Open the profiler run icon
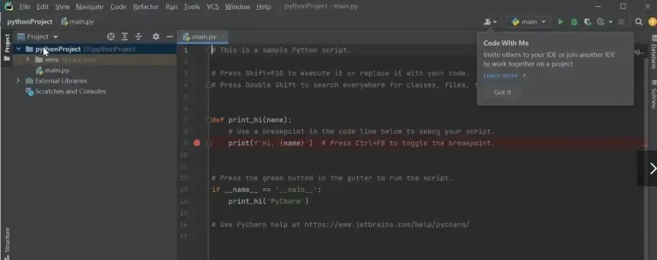The image size is (657, 260). (601, 22)
